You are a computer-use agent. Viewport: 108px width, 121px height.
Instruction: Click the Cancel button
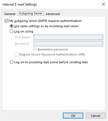click(x=95, y=116)
